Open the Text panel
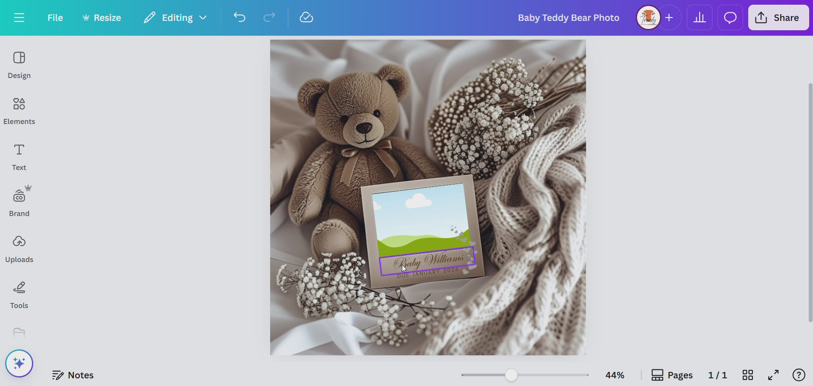Screen dimensions: 813x386 click(x=19, y=157)
